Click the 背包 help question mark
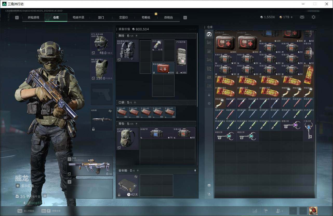The width and height of the screenshot is (333, 216). 136,124
